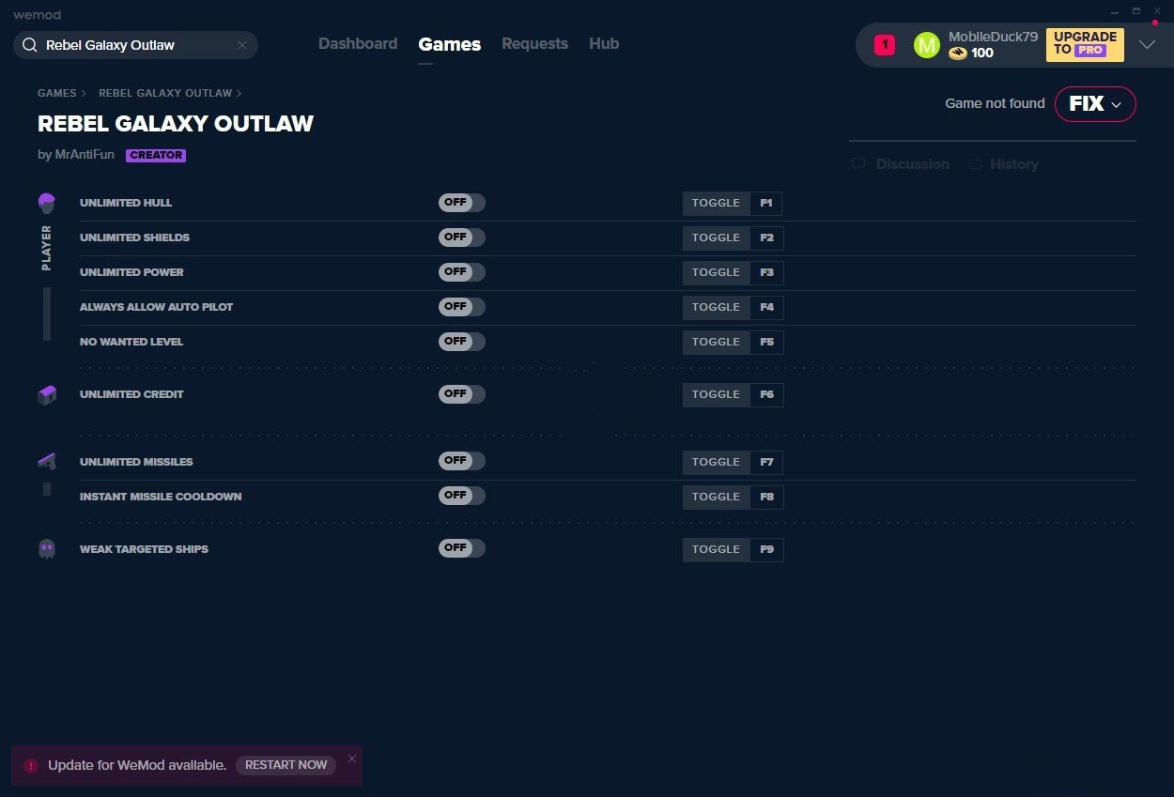
Task: Expand the FIX dropdown button
Action: tap(1095, 104)
